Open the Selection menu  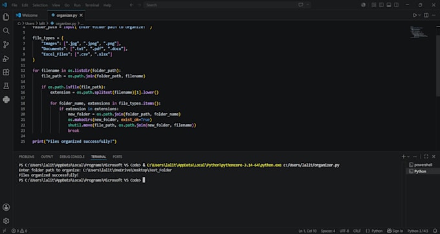click(x=40, y=5)
